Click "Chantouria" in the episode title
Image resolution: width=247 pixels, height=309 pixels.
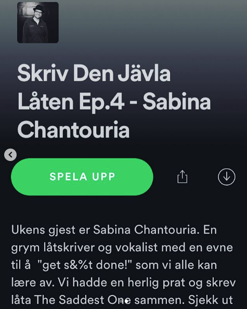pyautogui.click(x=73, y=130)
